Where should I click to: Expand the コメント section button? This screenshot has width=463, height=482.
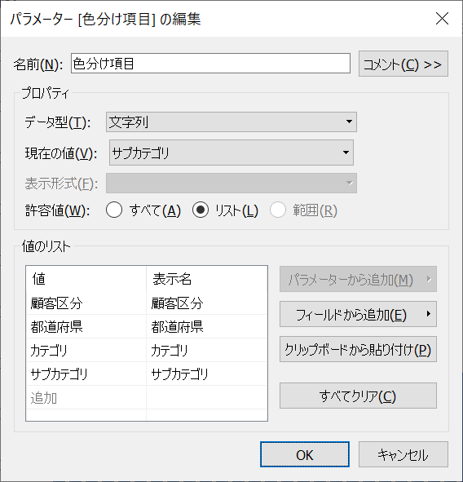tap(403, 64)
